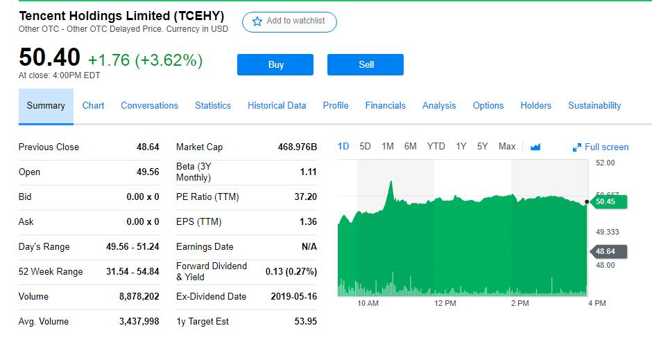
Task: Click the Full screen expand arrows icon
Action: (x=576, y=147)
